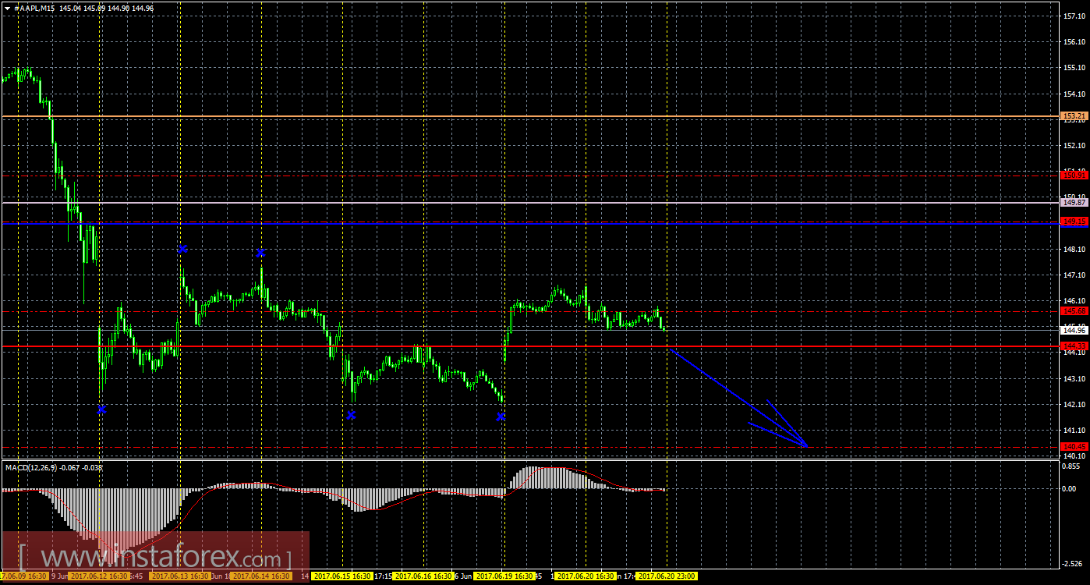The height and width of the screenshot is (585, 1090).
Task: Click the 2017.06.13 16:30 date label
Action: point(180,576)
